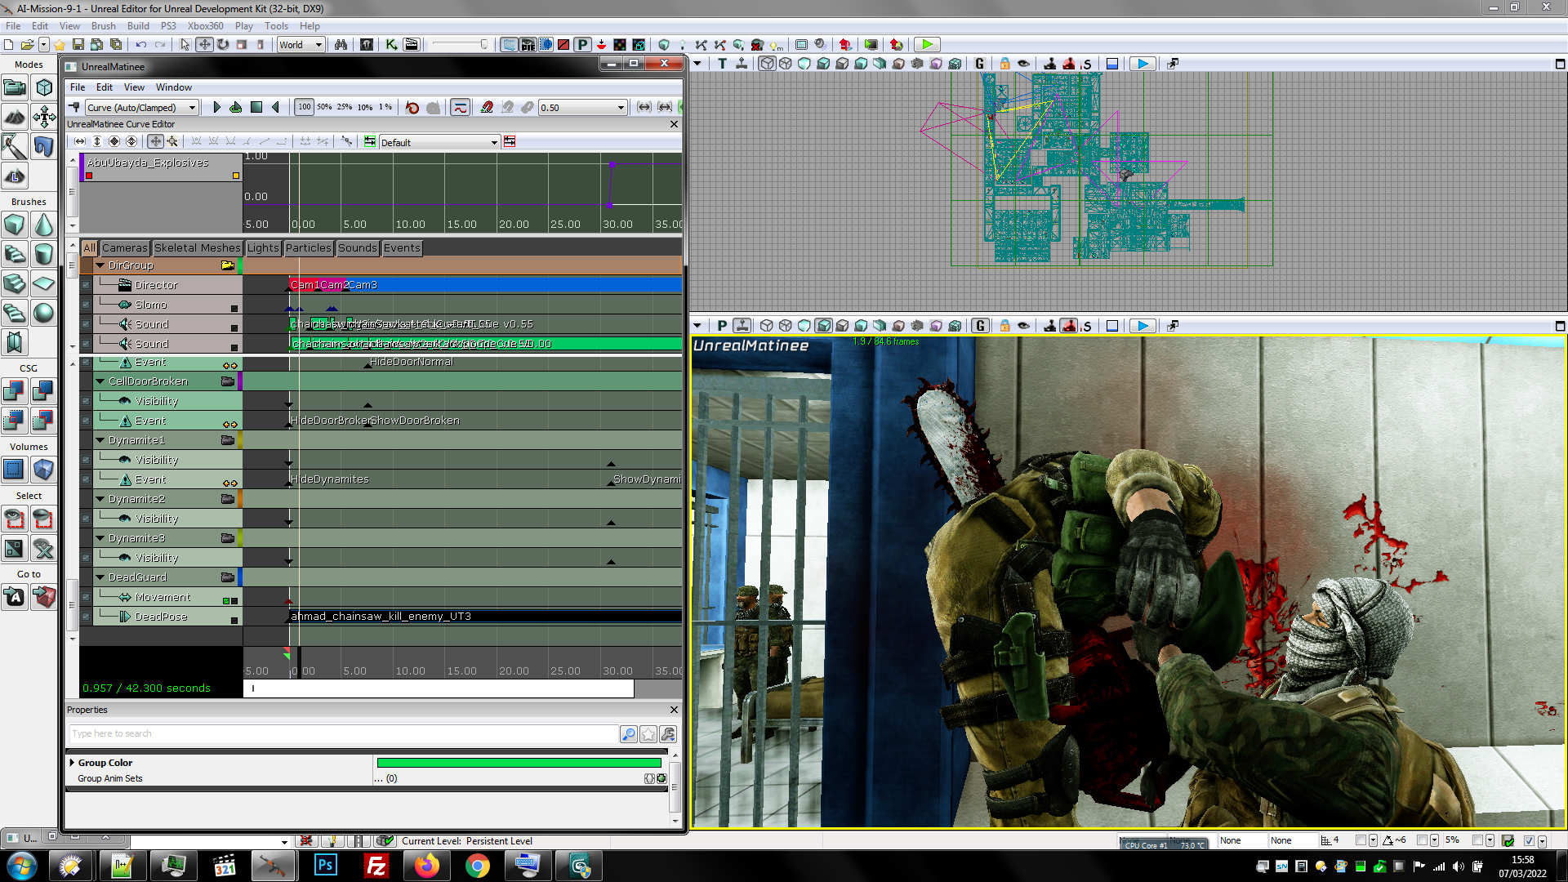The height and width of the screenshot is (882, 1568).
Task: Set playback speed to 25%
Action: tap(345, 107)
